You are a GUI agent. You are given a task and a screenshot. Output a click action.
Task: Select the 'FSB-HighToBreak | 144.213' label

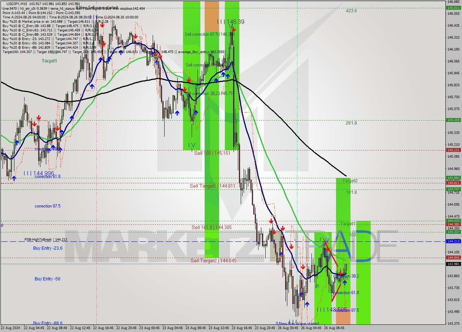[x=46, y=240]
